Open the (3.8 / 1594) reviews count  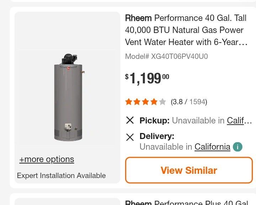[x=189, y=102]
